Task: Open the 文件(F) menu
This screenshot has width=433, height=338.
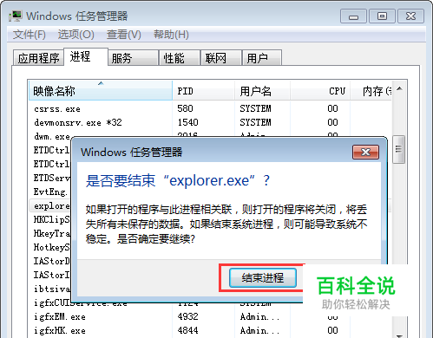Action: pos(30,35)
